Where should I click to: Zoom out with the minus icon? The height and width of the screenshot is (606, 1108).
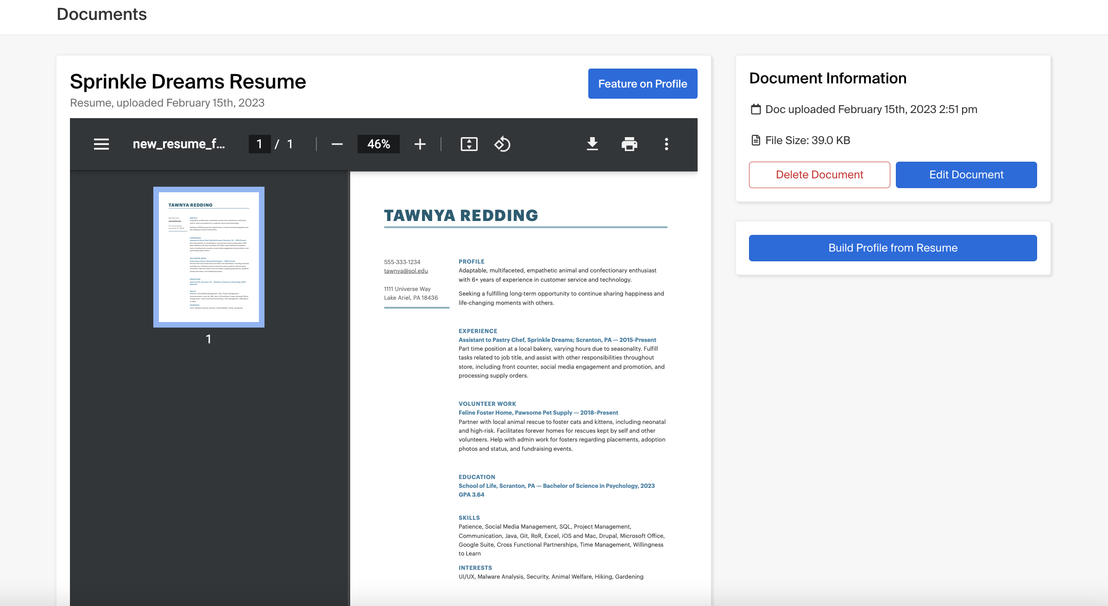(x=337, y=144)
